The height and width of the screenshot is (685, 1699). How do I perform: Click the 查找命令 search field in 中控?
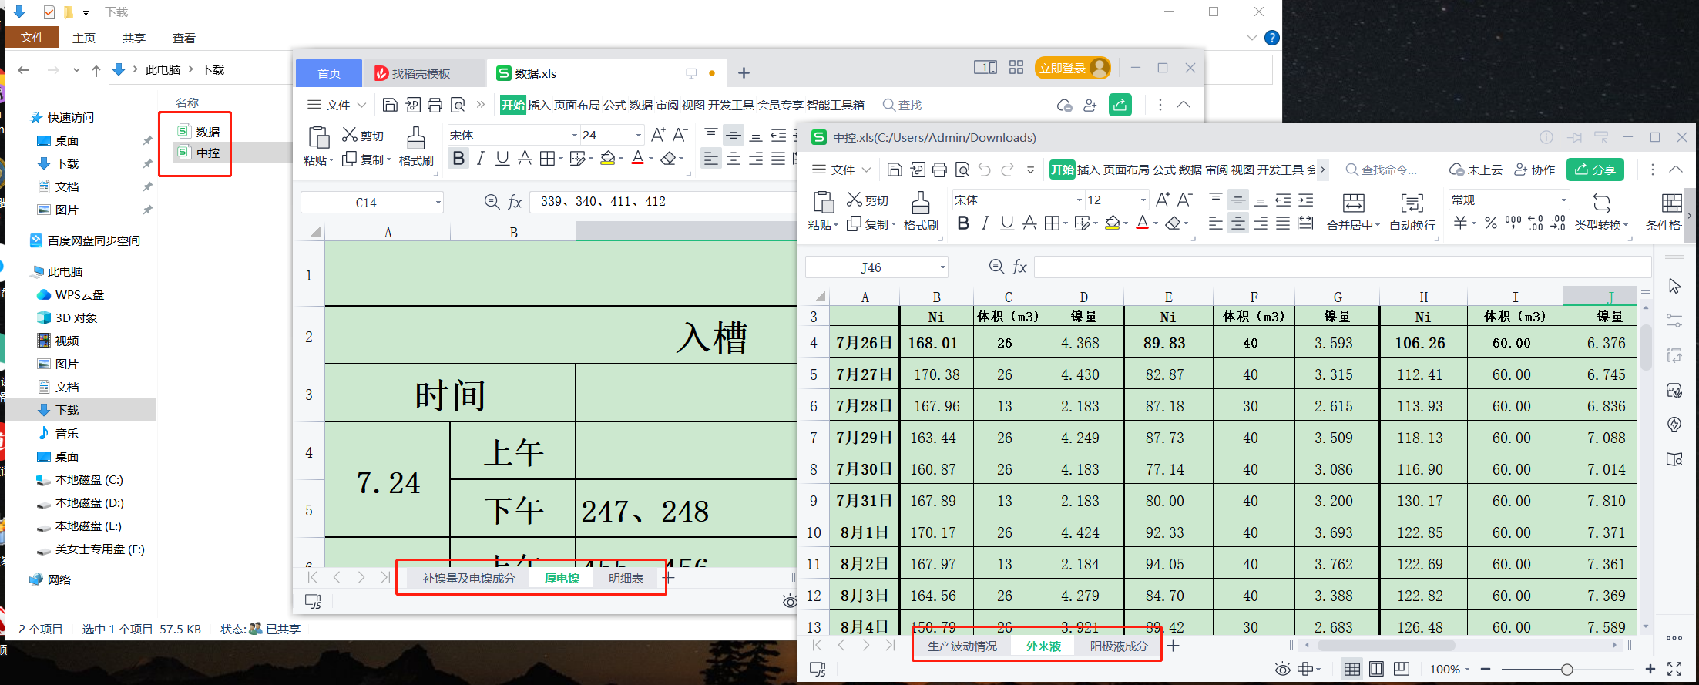click(x=1382, y=170)
